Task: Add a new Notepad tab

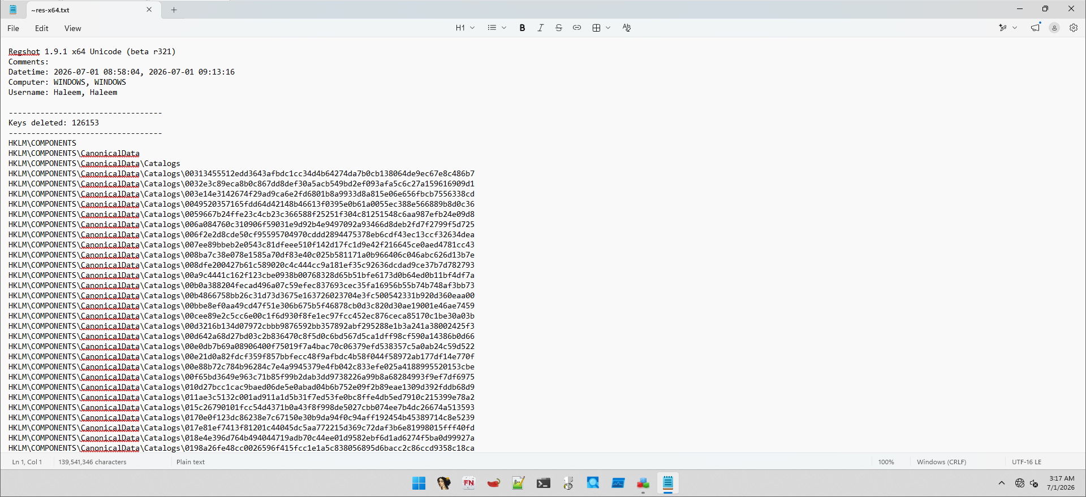Action: coord(174,10)
